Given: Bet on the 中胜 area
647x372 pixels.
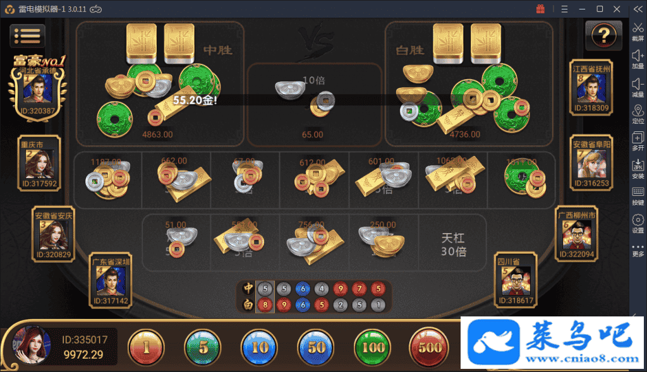Looking at the screenshot, I should (x=160, y=84).
